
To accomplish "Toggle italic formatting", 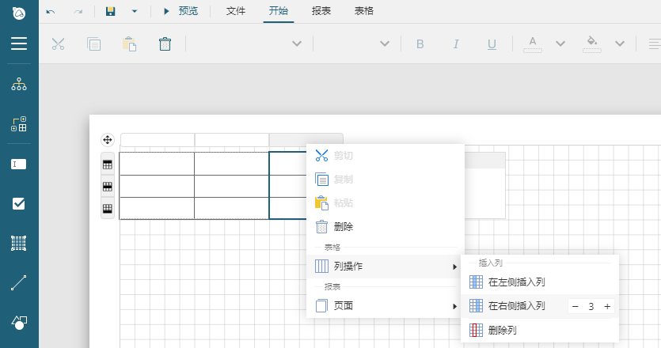I will pyautogui.click(x=456, y=43).
